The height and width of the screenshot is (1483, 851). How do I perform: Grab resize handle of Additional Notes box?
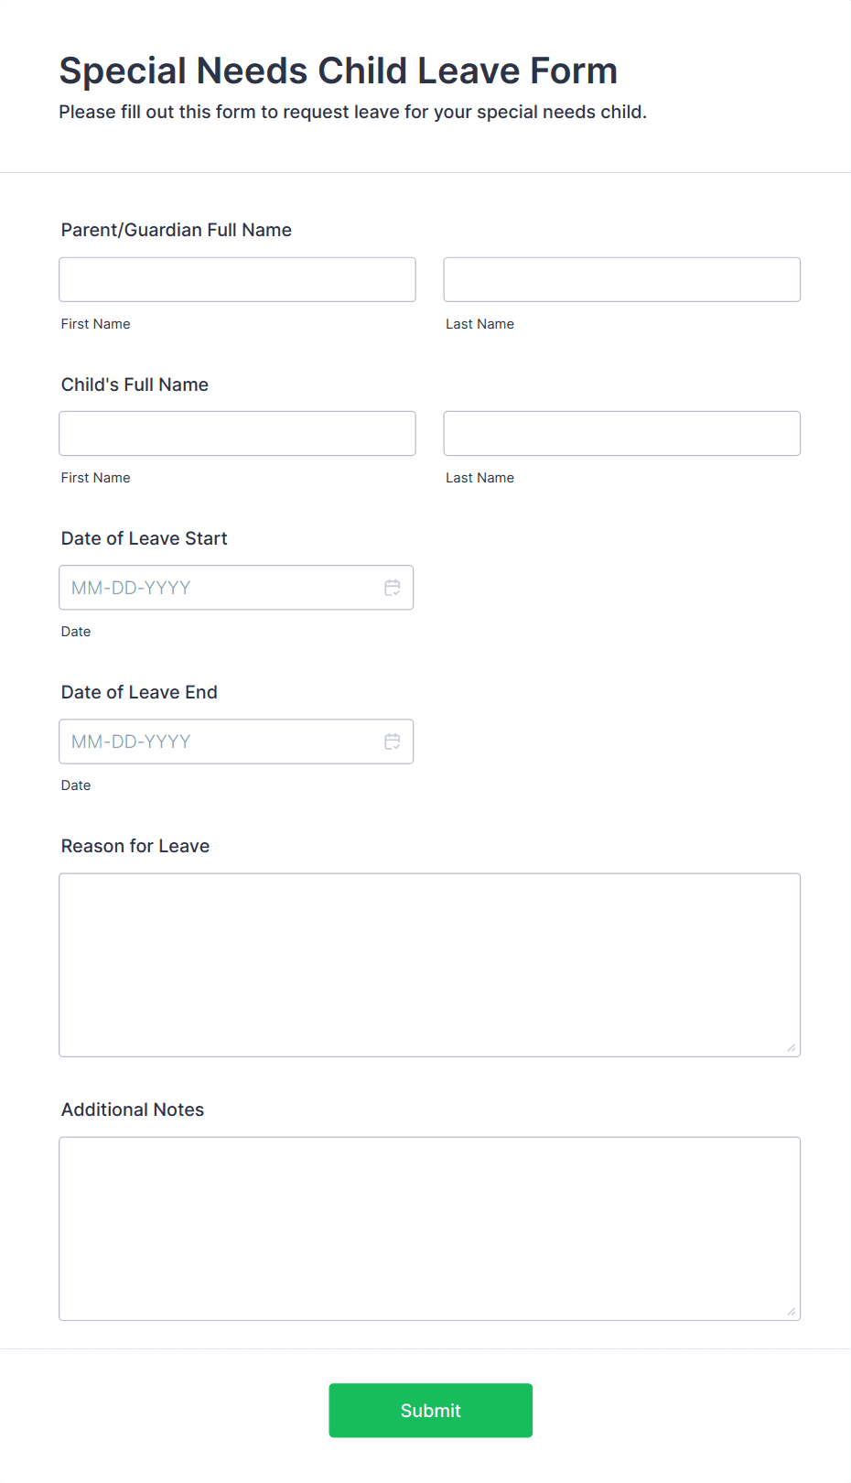click(x=792, y=1311)
